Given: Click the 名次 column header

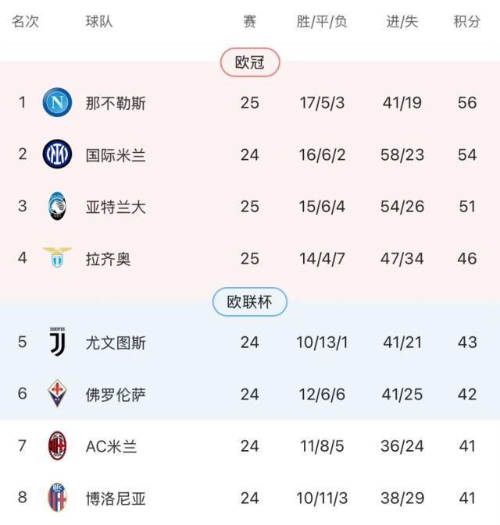Looking at the screenshot, I should (x=25, y=21).
